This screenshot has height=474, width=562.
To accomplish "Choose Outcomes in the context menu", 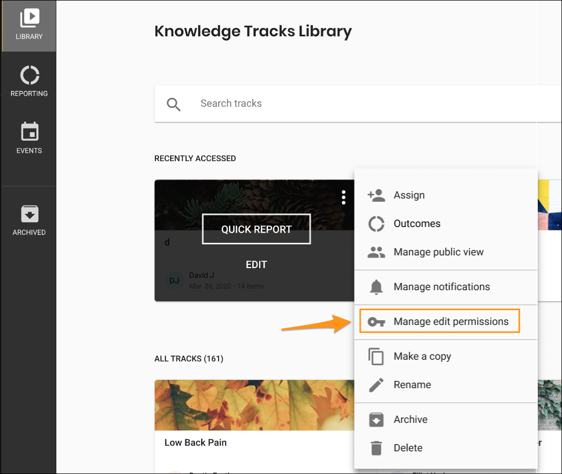I will point(417,224).
